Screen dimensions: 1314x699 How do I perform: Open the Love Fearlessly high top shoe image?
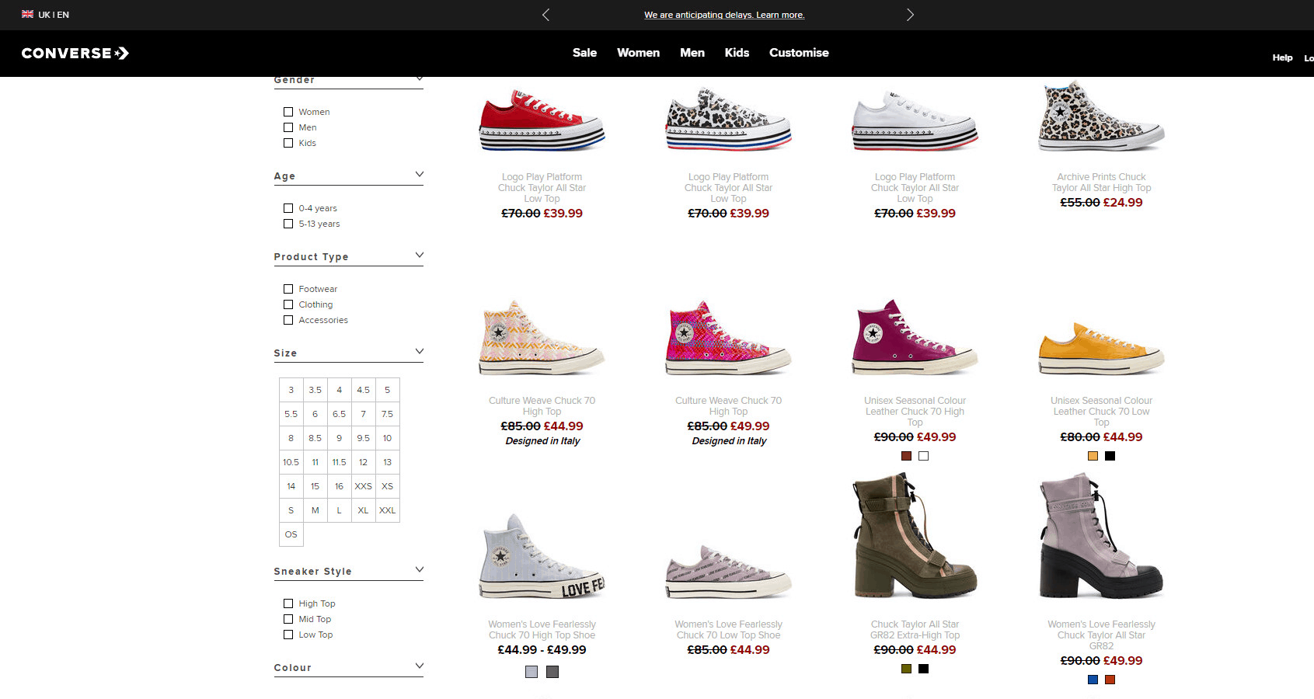[542, 556]
